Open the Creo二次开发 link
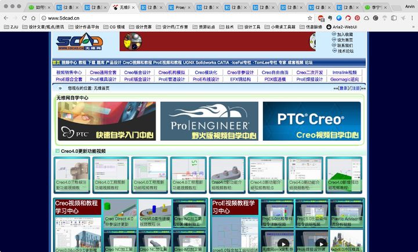Screen dimensions: 418x252 (x=309, y=72)
